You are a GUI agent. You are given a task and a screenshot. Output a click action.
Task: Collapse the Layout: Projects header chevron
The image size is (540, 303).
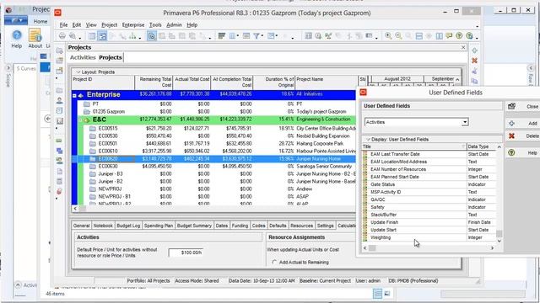[x=78, y=72]
